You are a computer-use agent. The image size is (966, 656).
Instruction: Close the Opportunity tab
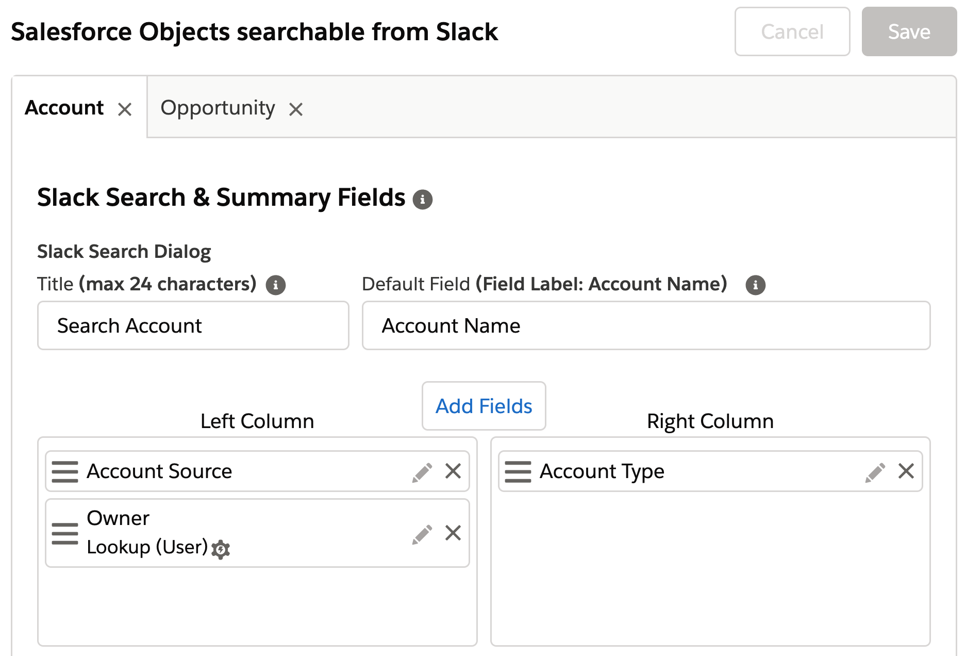pos(296,109)
